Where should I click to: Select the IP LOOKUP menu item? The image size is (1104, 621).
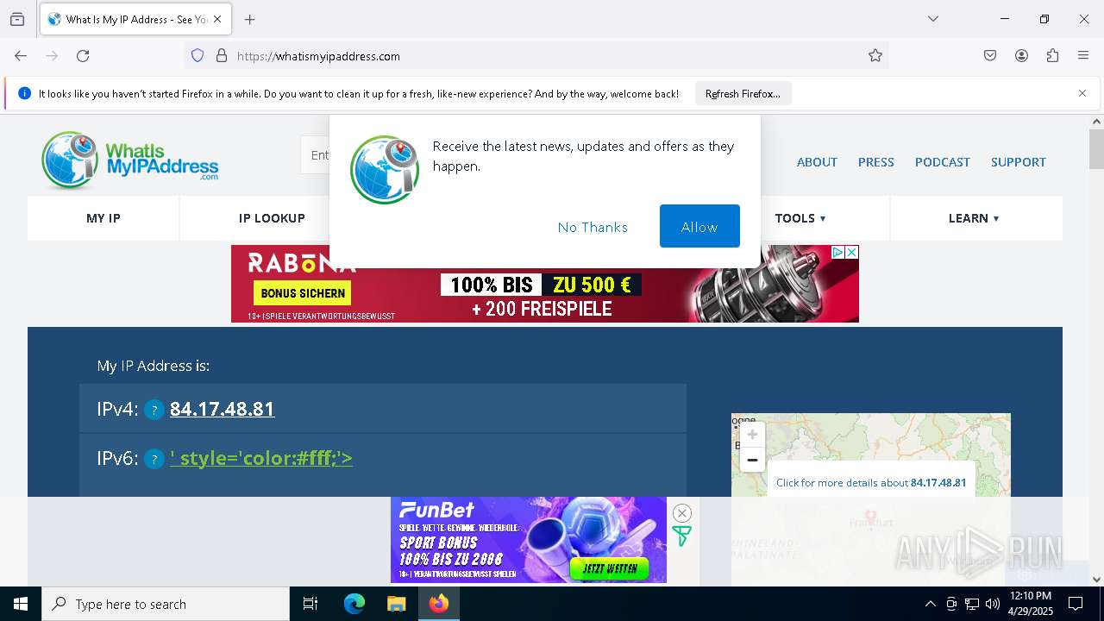point(272,218)
